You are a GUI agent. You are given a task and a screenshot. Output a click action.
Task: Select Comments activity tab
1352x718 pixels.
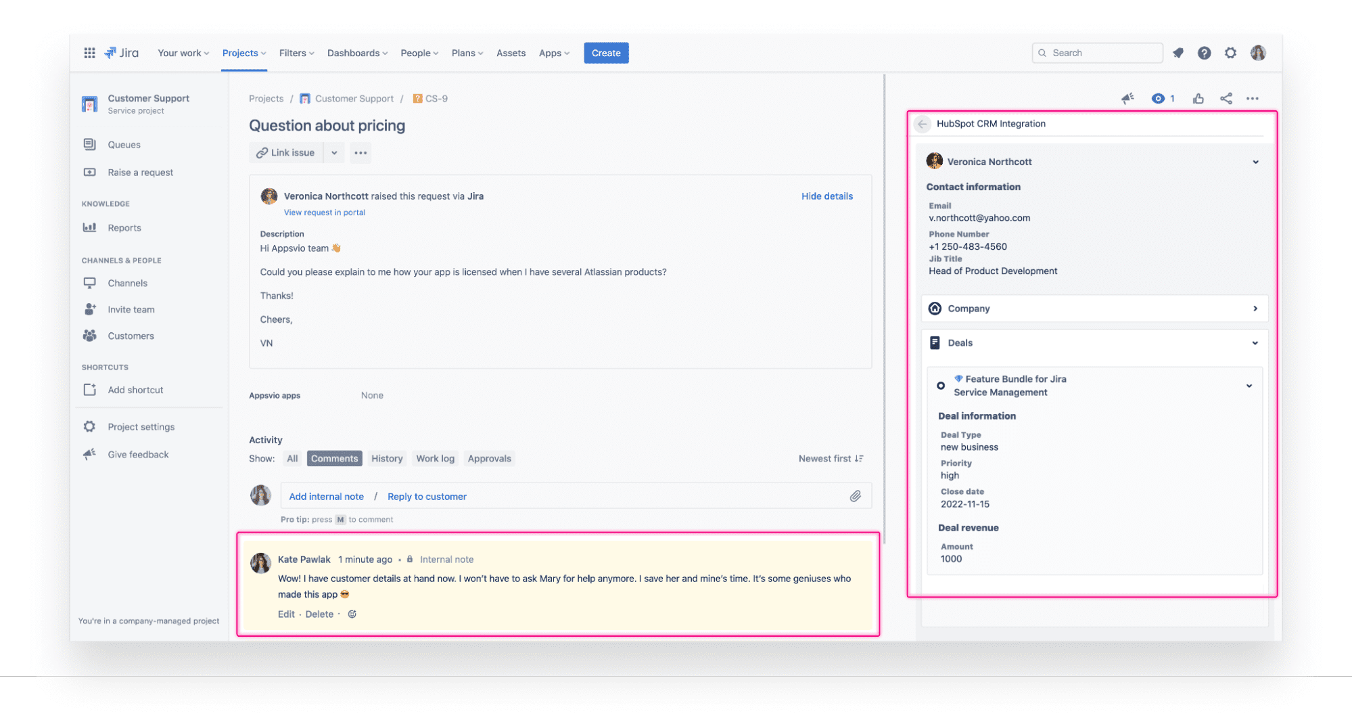tap(334, 458)
